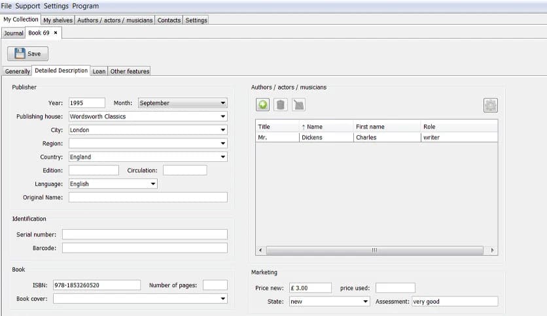Click the left arrow of the authors table scrollbar
The width and height of the screenshot is (547, 316).
tap(260, 250)
